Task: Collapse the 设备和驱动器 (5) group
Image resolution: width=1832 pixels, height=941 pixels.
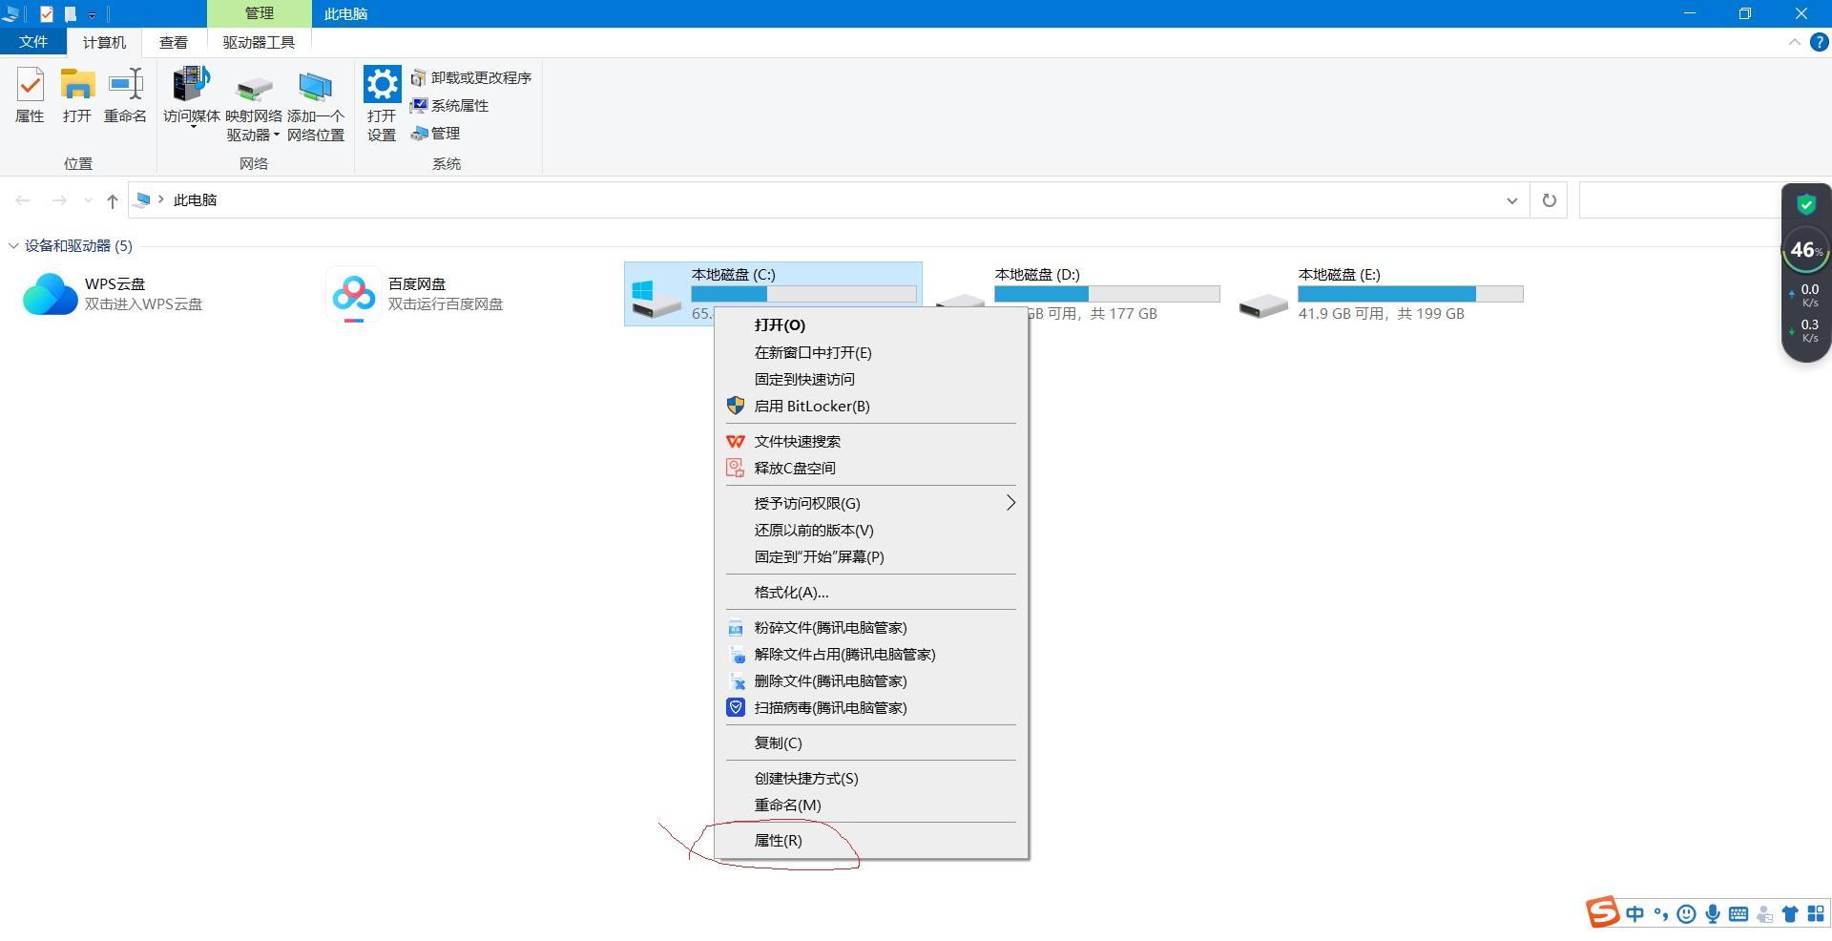Action: pyautogui.click(x=13, y=246)
